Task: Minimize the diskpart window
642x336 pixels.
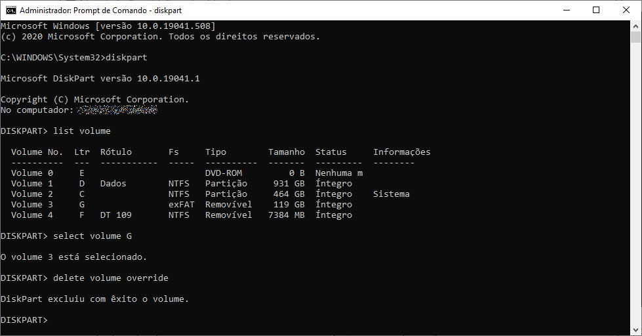Action: (x=567, y=10)
